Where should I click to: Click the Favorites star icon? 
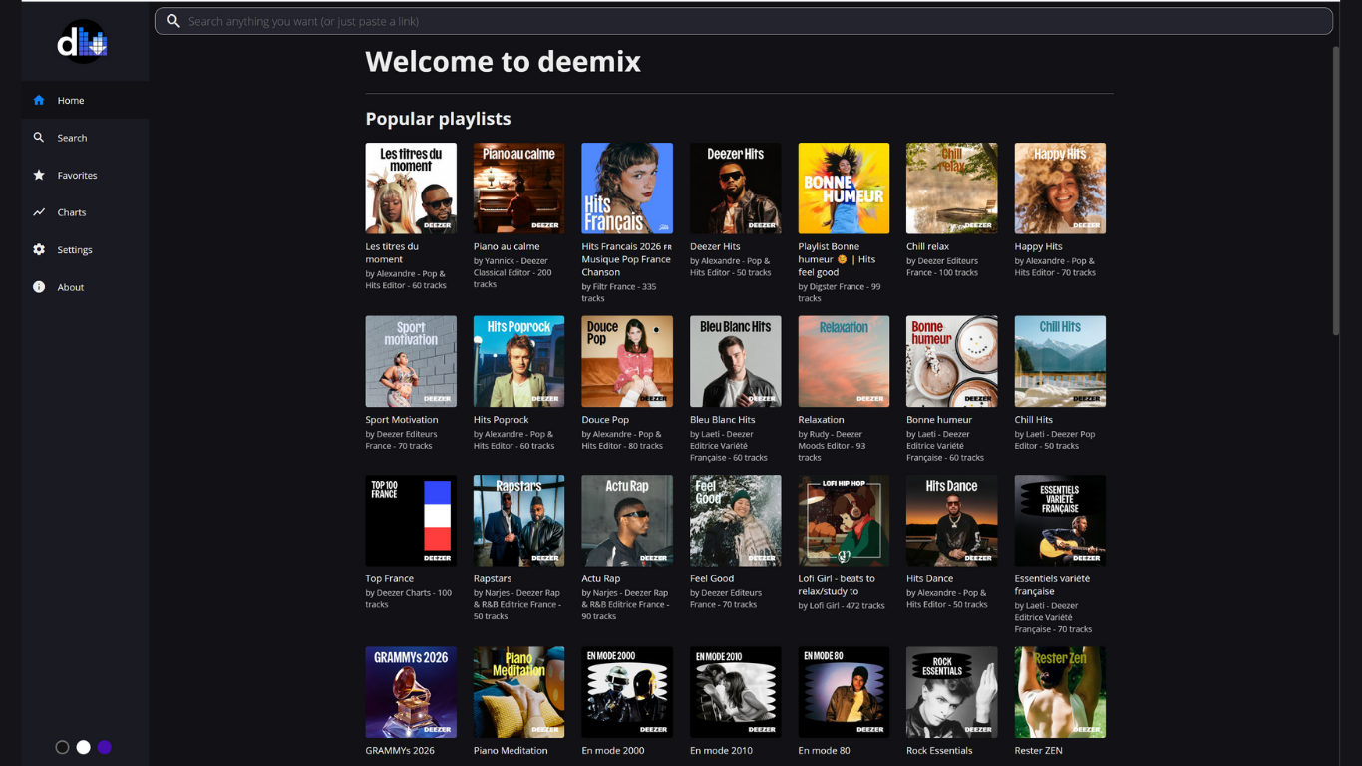click(39, 175)
